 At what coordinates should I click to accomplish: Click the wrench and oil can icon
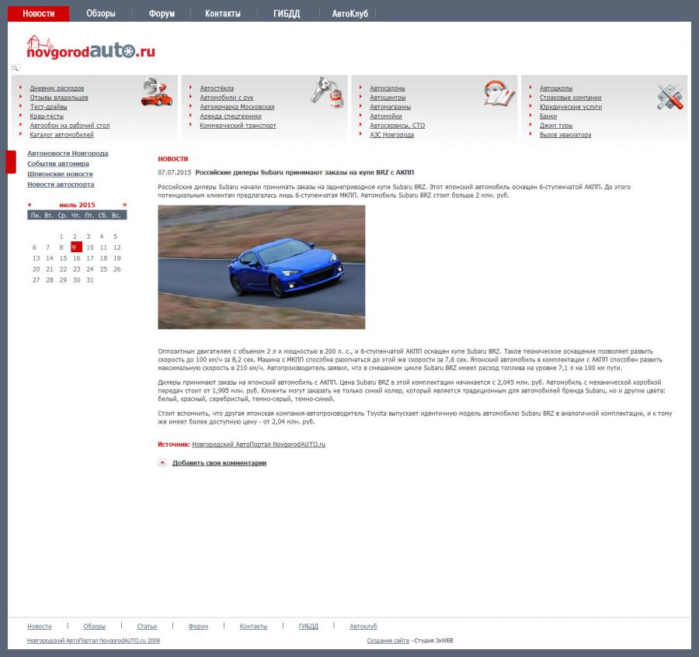click(x=327, y=92)
